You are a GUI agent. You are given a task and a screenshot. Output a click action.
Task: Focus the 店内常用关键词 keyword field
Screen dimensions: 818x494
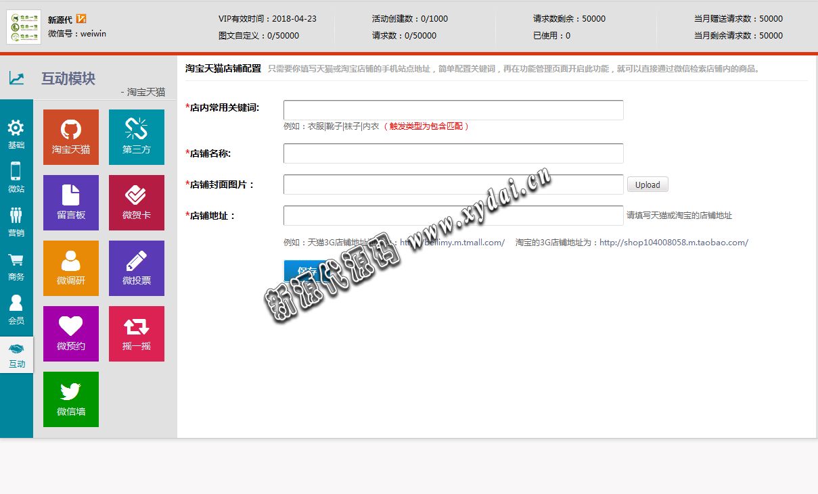click(x=453, y=110)
